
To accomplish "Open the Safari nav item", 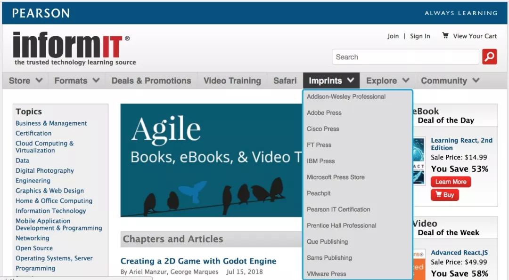I will point(285,80).
